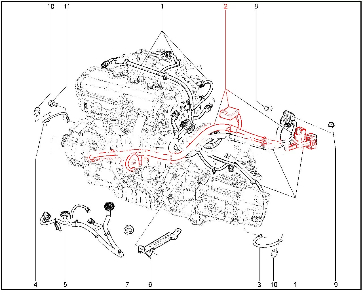Click callout number 7 at the bottom
The height and width of the screenshot is (290, 363).
(x=127, y=284)
